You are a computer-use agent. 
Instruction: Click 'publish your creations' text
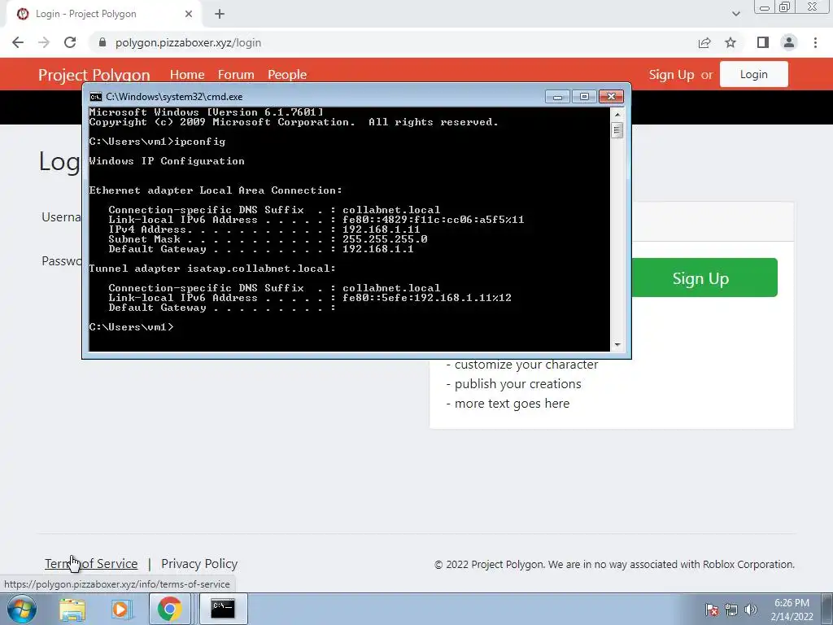[x=517, y=384]
